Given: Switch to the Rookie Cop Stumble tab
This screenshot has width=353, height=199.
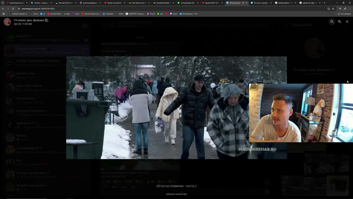Looking at the screenshot, I should click(x=114, y=3).
